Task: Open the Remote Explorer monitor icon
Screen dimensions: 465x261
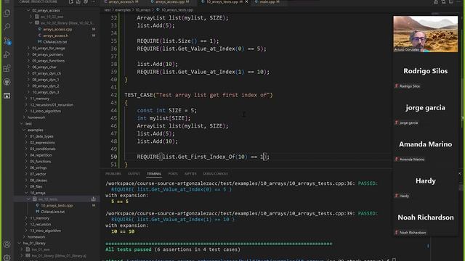Action: coord(7,96)
